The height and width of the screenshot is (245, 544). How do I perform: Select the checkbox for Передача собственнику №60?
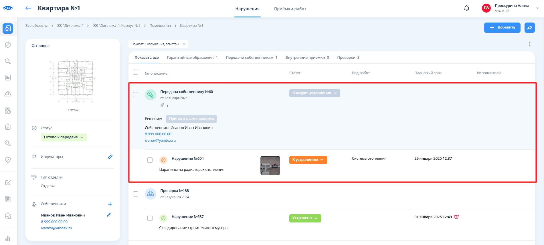[x=136, y=95]
